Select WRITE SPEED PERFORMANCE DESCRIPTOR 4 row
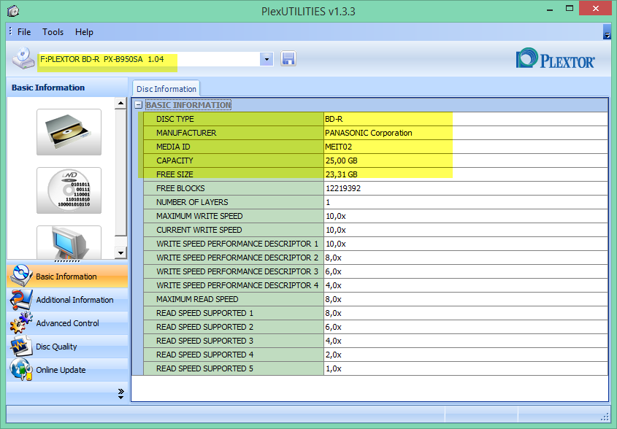617x429 pixels. tap(376, 285)
